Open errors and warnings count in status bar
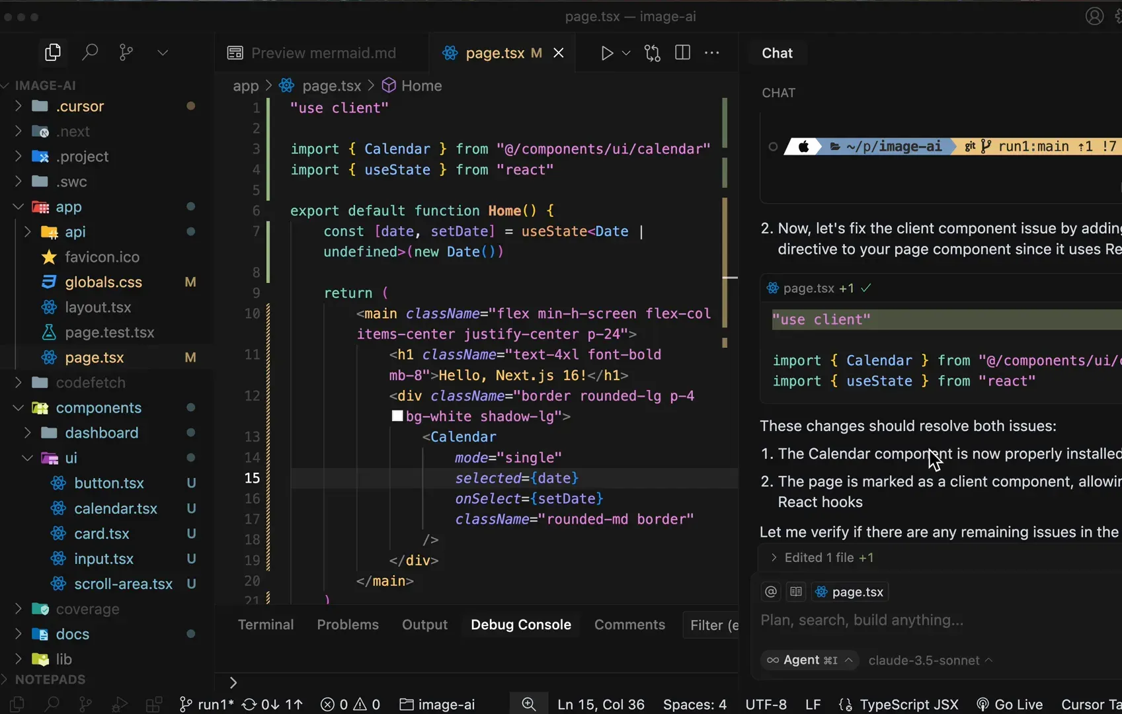The width and height of the screenshot is (1122, 714). pyautogui.click(x=350, y=705)
